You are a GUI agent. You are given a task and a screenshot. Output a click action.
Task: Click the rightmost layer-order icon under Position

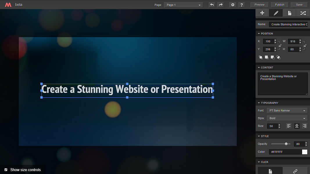click(279, 57)
